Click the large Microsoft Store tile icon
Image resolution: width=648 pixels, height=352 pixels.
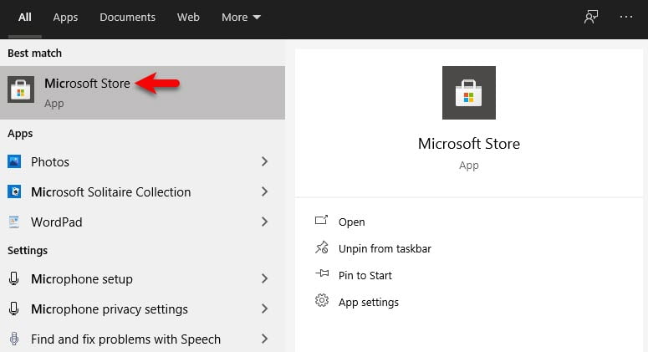(x=468, y=93)
